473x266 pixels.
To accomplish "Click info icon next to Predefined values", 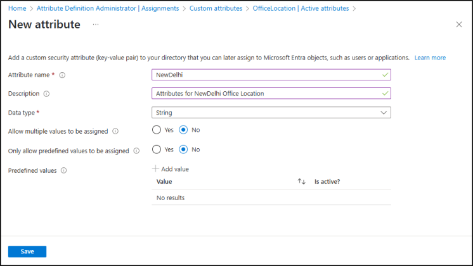I will coord(64,170).
